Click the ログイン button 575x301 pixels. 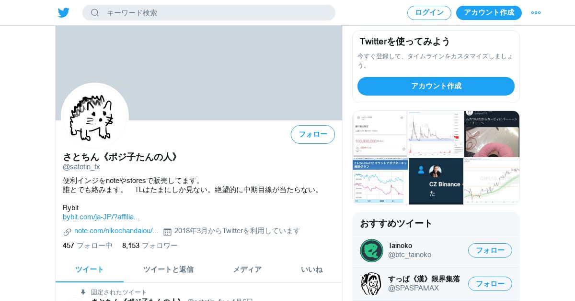[429, 13]
